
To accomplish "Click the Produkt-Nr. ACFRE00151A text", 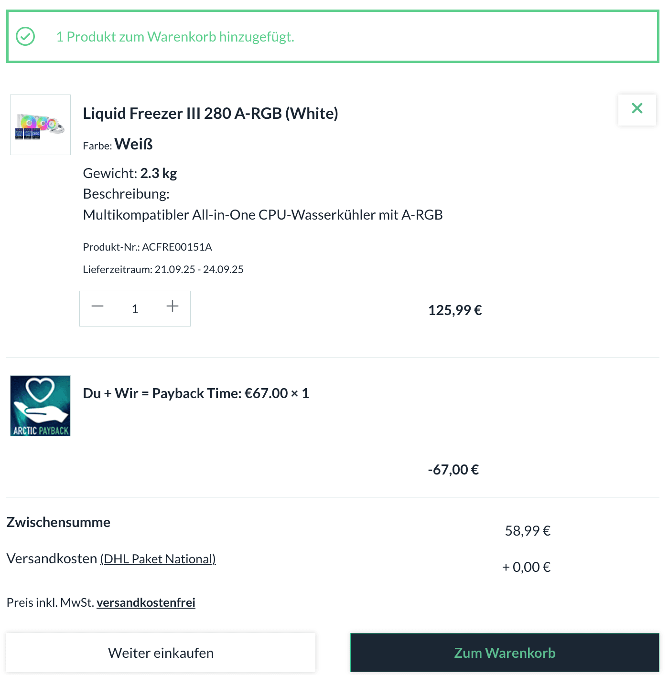I will (147, 247).
